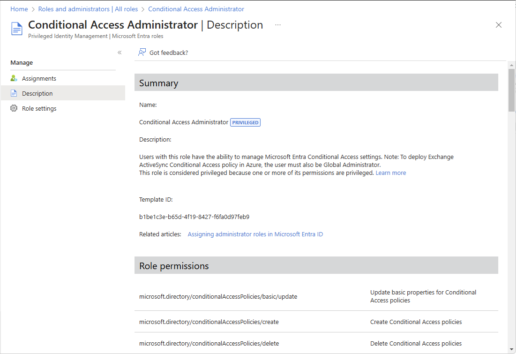Open Assigning administrator roles article link
This screenshot has height=354, width=516.
(255, 234)
